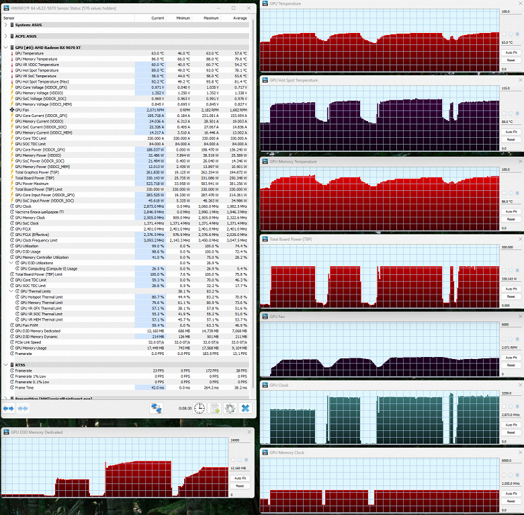Click the 115.0 maximum field in Hot Spot graph

[x=511, y=88]
